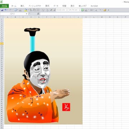Image resolution: width=129 pixels, height=129 pixels.
Task: Expand the Undo history dropdown arrow
Action: [x=8, y=10]
